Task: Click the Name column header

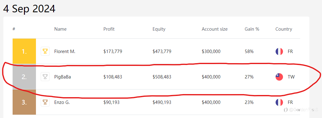Action: tap(60, 29)
